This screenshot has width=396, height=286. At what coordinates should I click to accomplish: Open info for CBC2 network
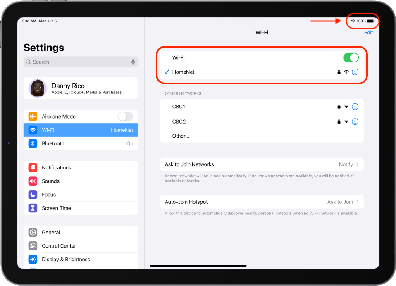pyautogui.click(x=355, y=122)
